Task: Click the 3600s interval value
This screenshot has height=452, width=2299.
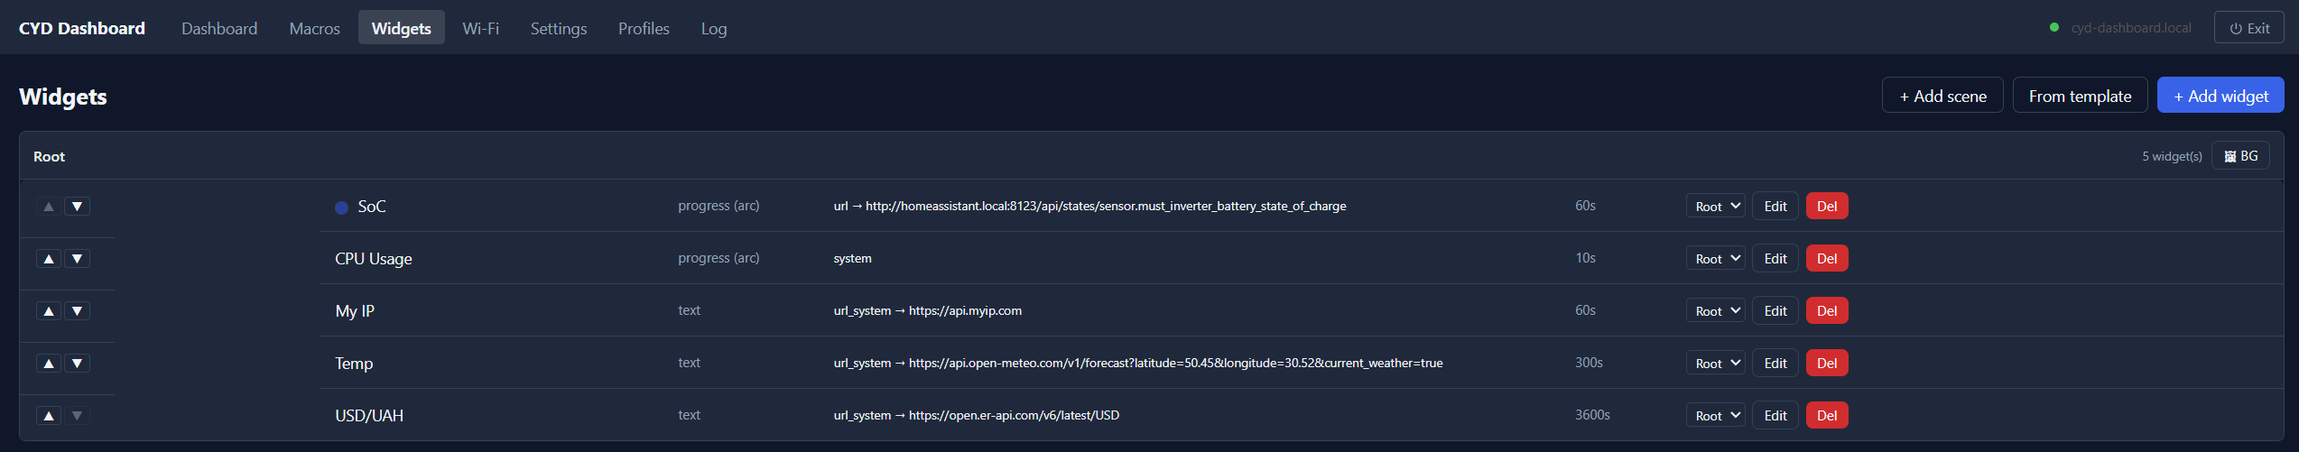Action: 1592,415
